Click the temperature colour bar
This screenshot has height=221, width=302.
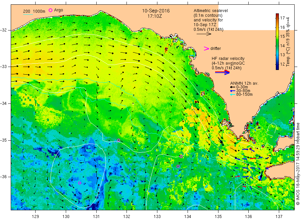(x=277, y=42)
